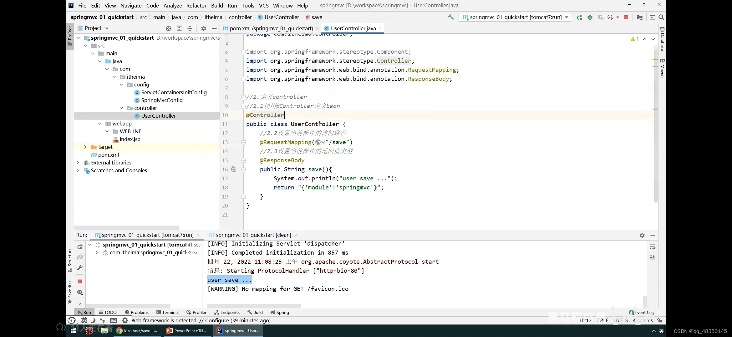Image resolution: width=732 pixels, height=337 pixels.
Task: Click the Search Everywhere magnifier icon
Action: (x=661, y=17)
